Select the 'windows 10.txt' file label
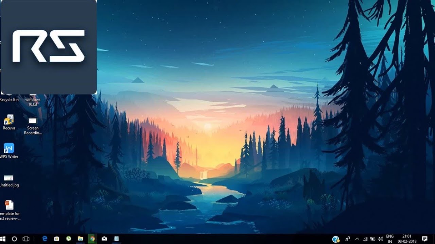The image size is (435, 244). tap(33, 102)
